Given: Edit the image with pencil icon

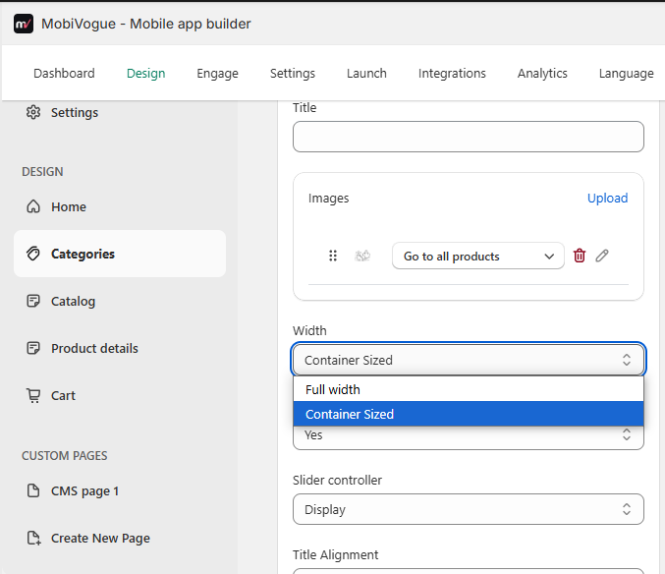Looking at the screenshot, I should pyautogui.click(x=602, y=256).
